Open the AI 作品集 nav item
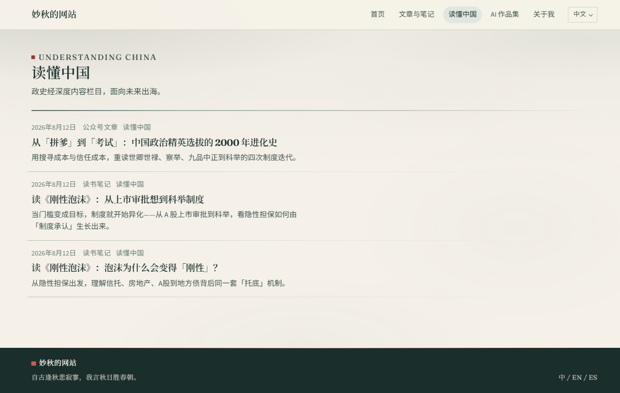 pos(505,14)
